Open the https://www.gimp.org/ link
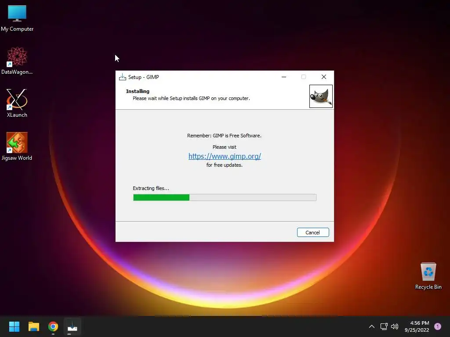 pos(225,156)
